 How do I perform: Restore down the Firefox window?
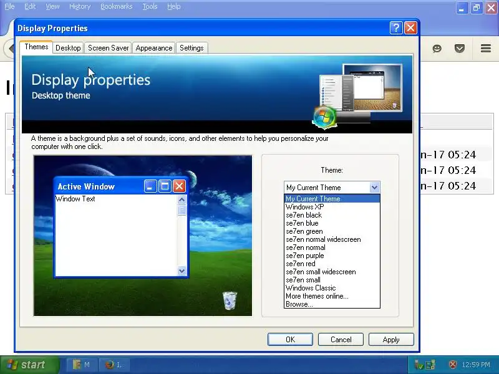click(x=477, y=8)
